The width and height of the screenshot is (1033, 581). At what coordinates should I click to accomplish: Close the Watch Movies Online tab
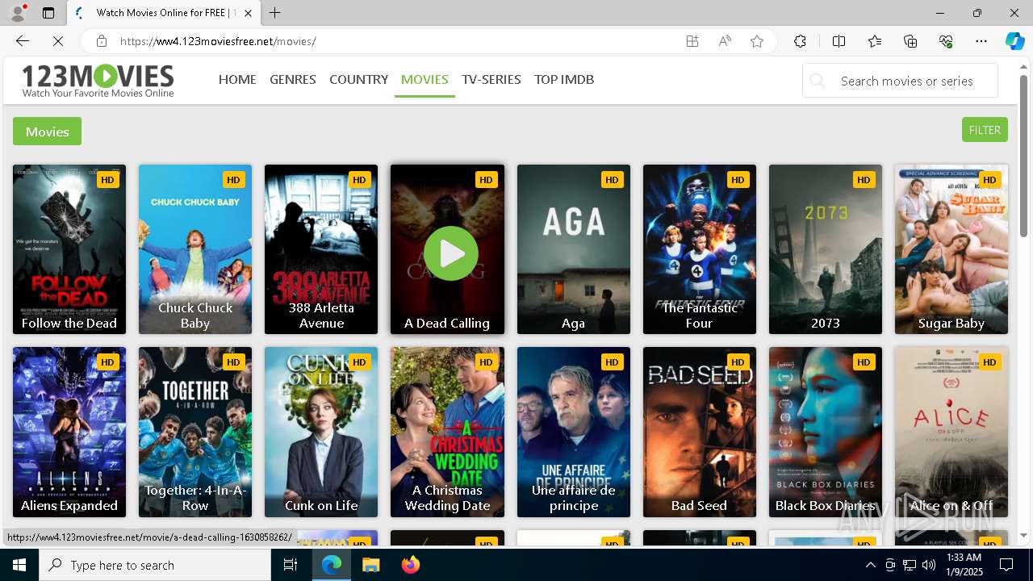click(248, 13)
